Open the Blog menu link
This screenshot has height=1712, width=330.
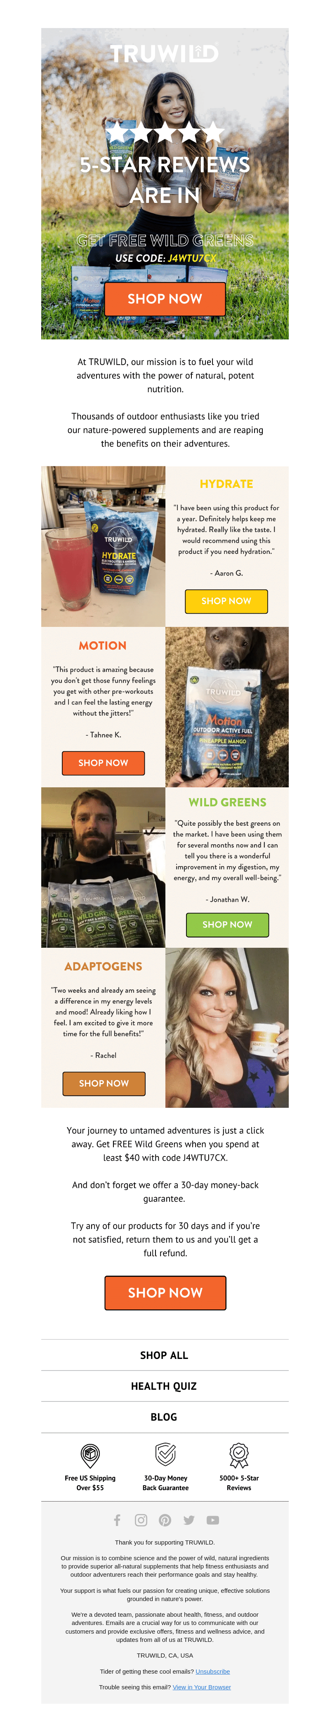pos(165,1416)
